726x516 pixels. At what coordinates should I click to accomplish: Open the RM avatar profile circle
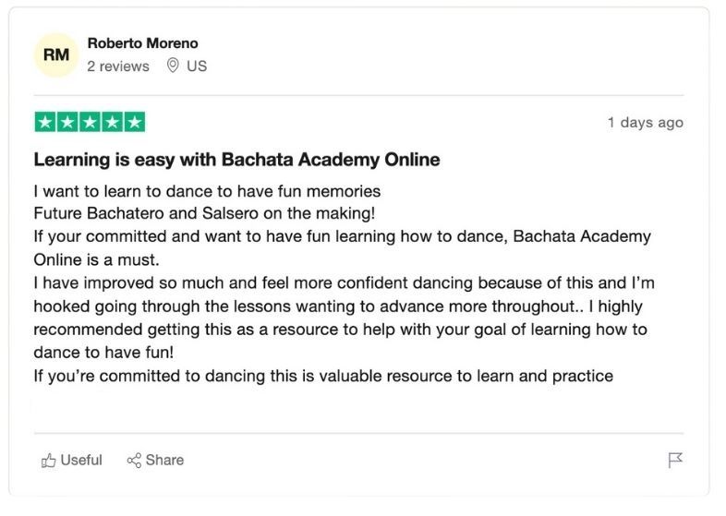pyautogui.click(x=56, y=55)
